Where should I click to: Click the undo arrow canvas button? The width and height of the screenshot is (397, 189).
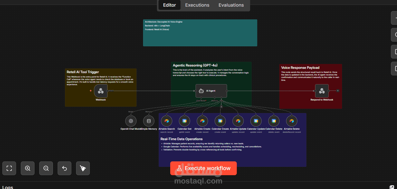(x=65, y=168)
